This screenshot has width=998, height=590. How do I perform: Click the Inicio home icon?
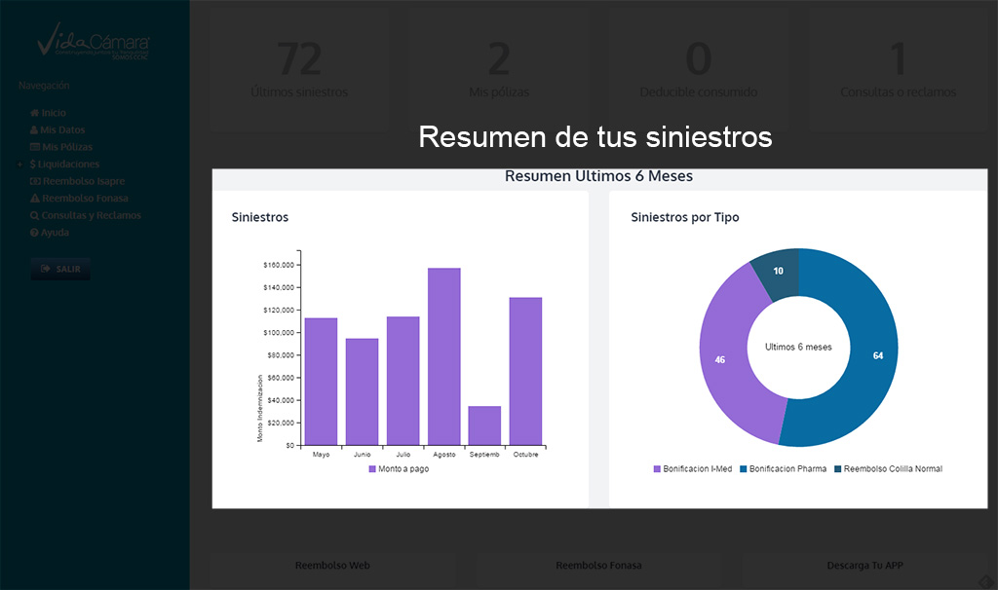coord(35,113)
